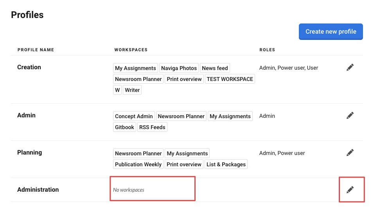The height and width of the screenshot is (223, 381).
Task: Click the Profiles page heading
Action: click(27, 15)
